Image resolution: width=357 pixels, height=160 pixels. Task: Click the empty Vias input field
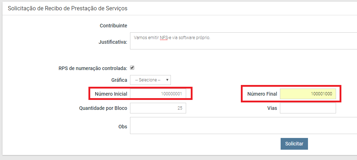[x=308, y=108]
